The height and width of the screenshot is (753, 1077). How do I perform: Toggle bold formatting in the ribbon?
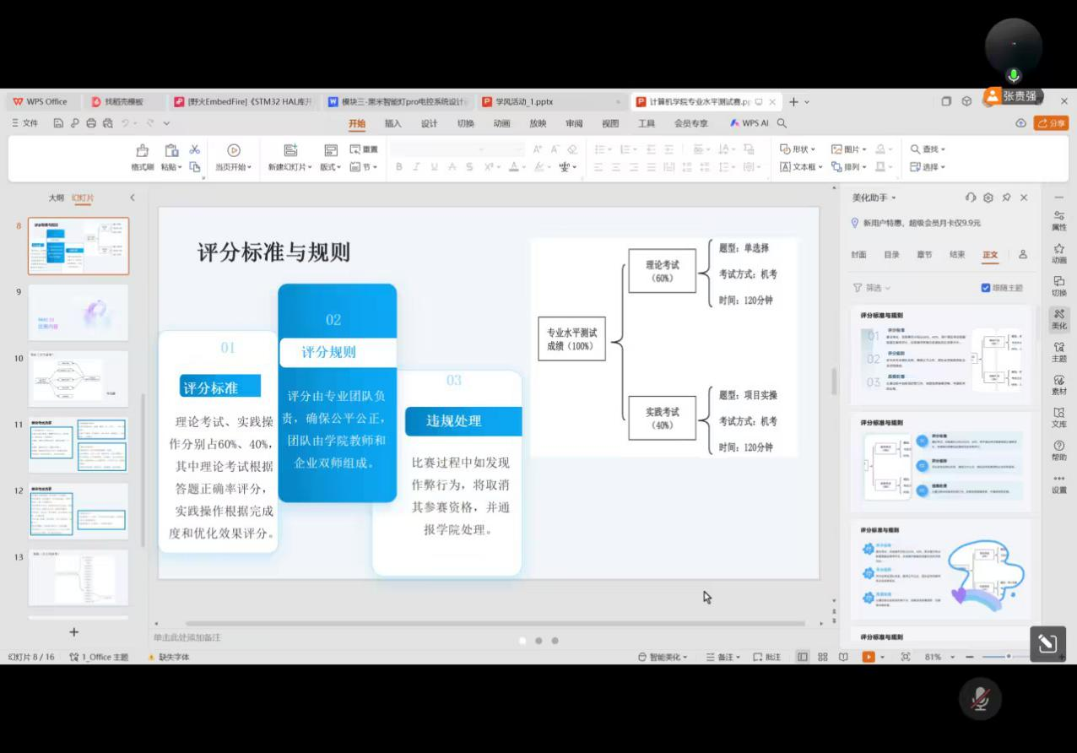(x=398, y=166)
